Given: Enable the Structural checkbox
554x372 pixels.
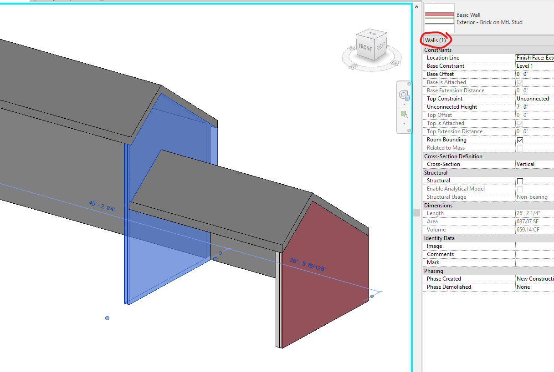Looking at the screenshot, I should pyautogui.click(x=520, y=181).
